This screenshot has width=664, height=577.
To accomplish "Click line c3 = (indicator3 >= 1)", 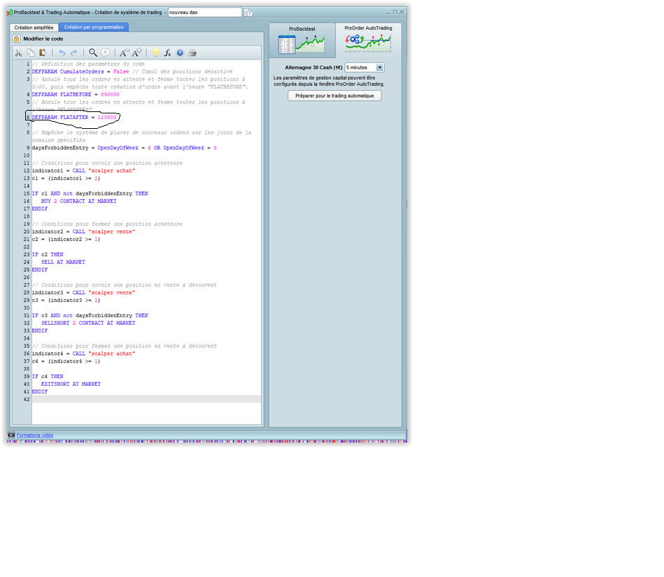I will tap(66, 300).
